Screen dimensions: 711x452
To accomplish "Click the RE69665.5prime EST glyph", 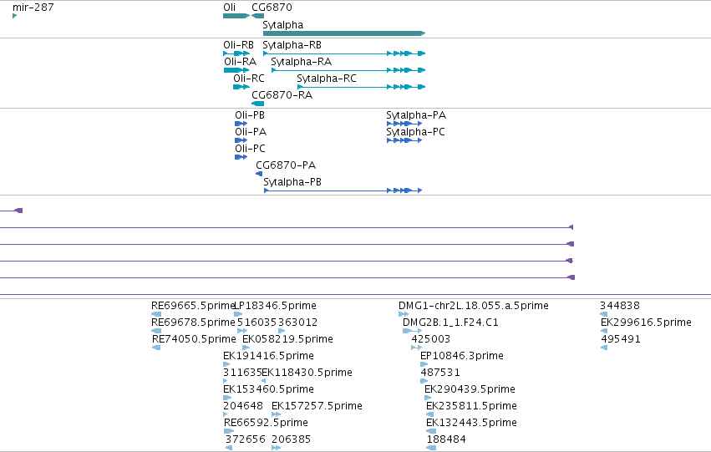I will pos(156,314).
